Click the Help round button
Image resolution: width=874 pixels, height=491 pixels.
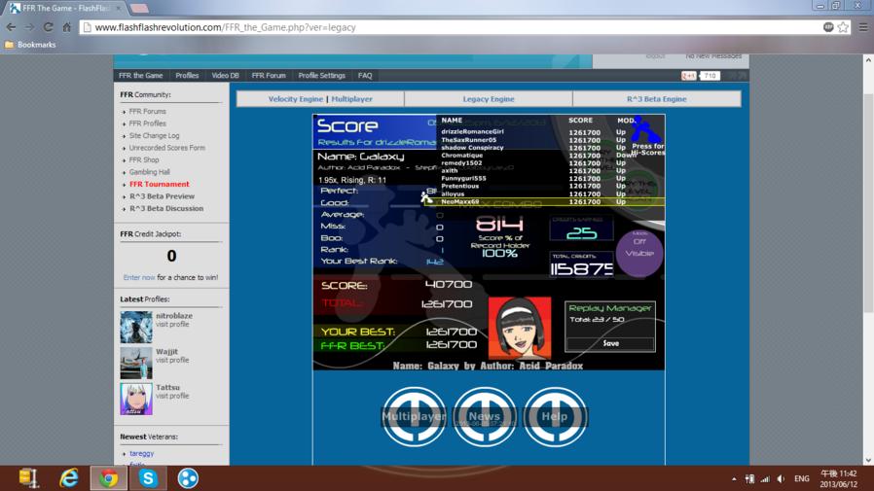(555, 416)
